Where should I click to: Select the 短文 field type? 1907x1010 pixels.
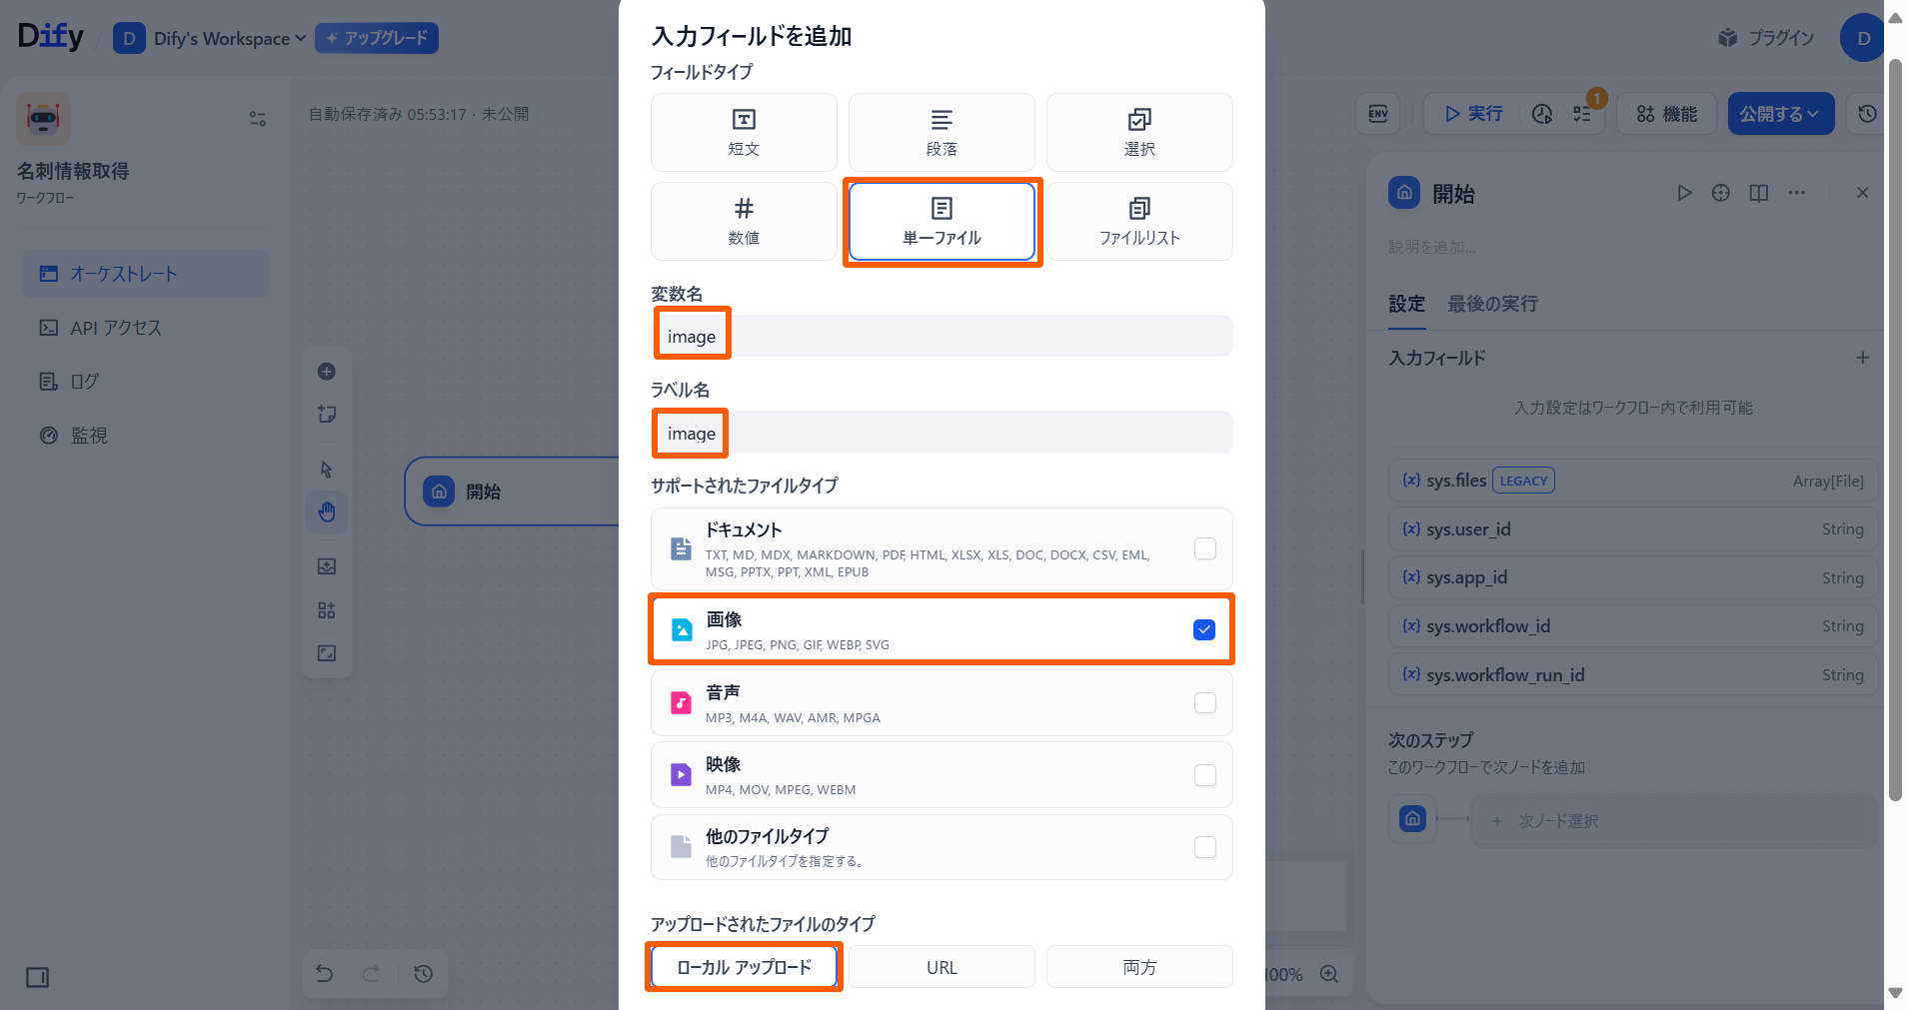[744, 132]
